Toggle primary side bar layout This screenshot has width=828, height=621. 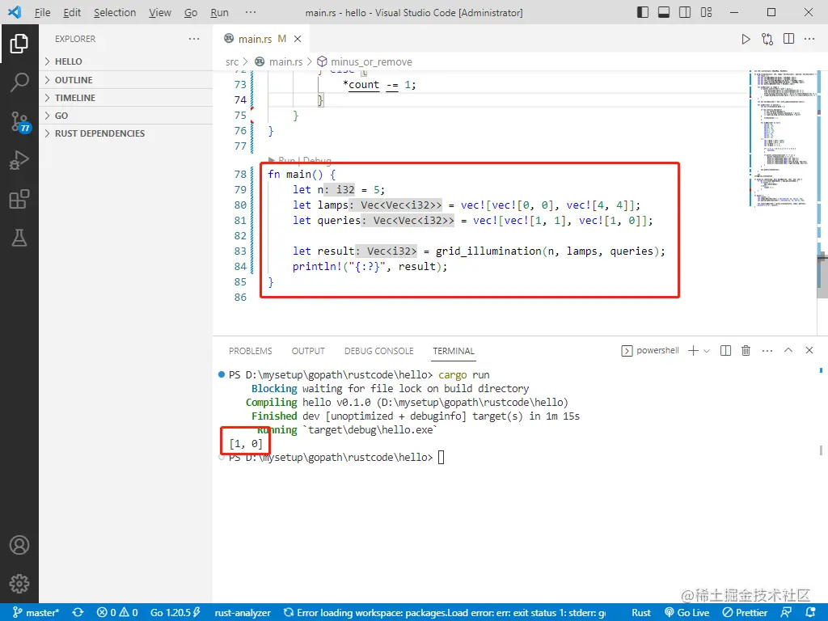click(x=643, y=12)
